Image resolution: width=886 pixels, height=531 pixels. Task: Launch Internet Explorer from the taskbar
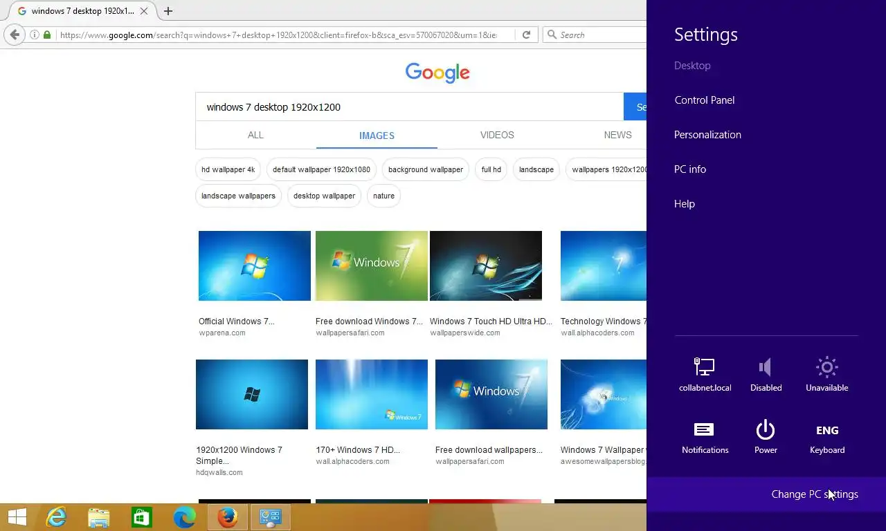56,517
